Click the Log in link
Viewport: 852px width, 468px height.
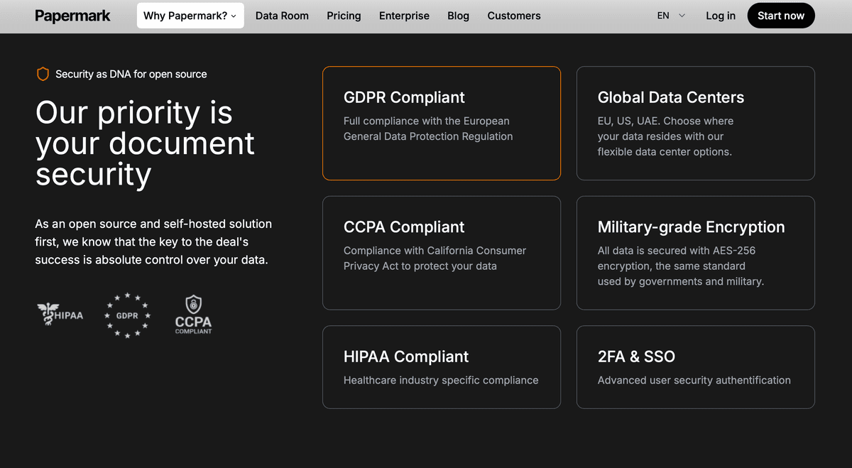click(721, 16)
